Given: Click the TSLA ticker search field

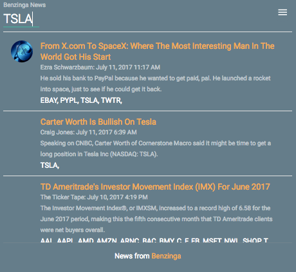Looking at the screenshot, I should [21, 19].
